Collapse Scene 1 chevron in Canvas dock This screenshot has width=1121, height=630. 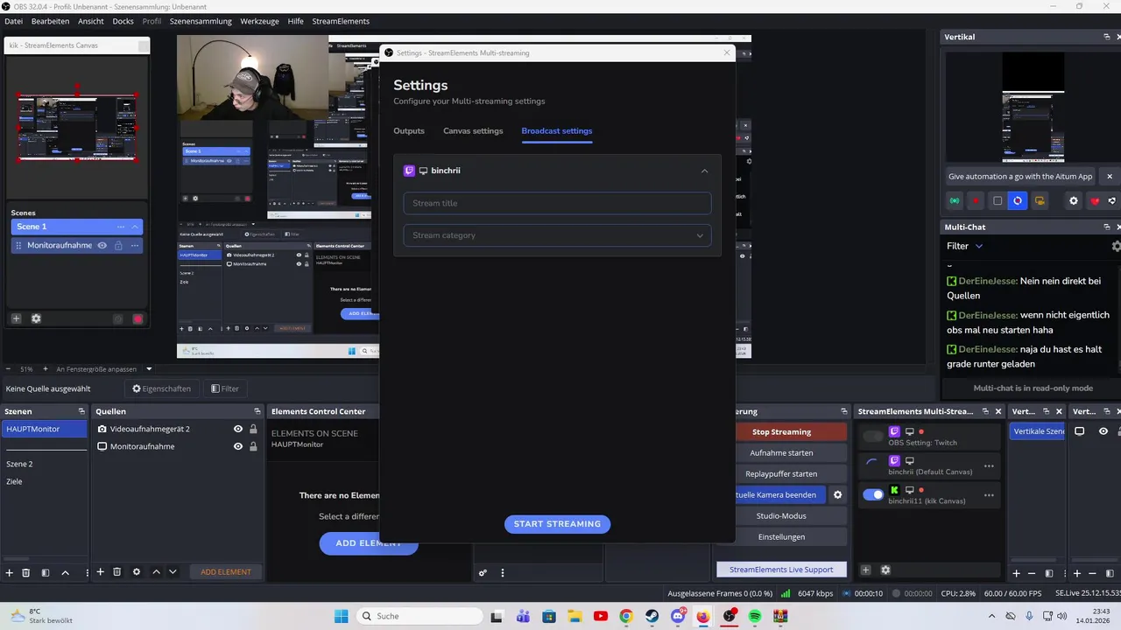point(135,227)
